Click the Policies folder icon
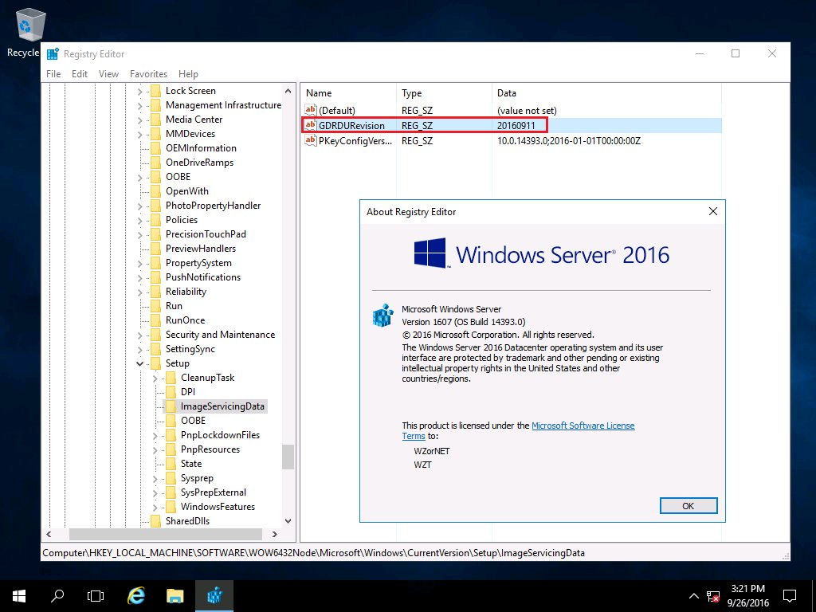The width and height of the screenshot is (816, 612). tap(155, 220)
